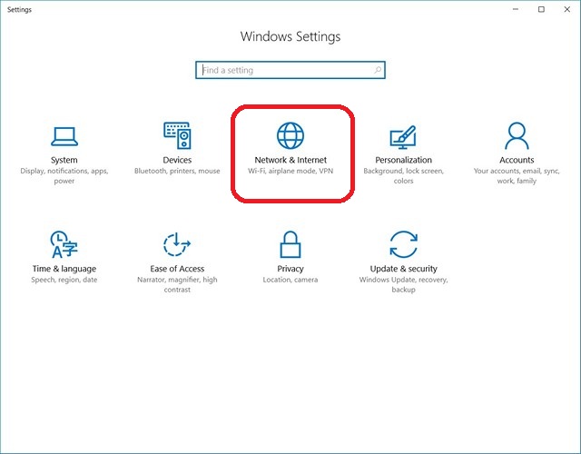The height and width of the screenshot is (454, 581).
Task: Select the Time & language label
Action: pos(64,269)
